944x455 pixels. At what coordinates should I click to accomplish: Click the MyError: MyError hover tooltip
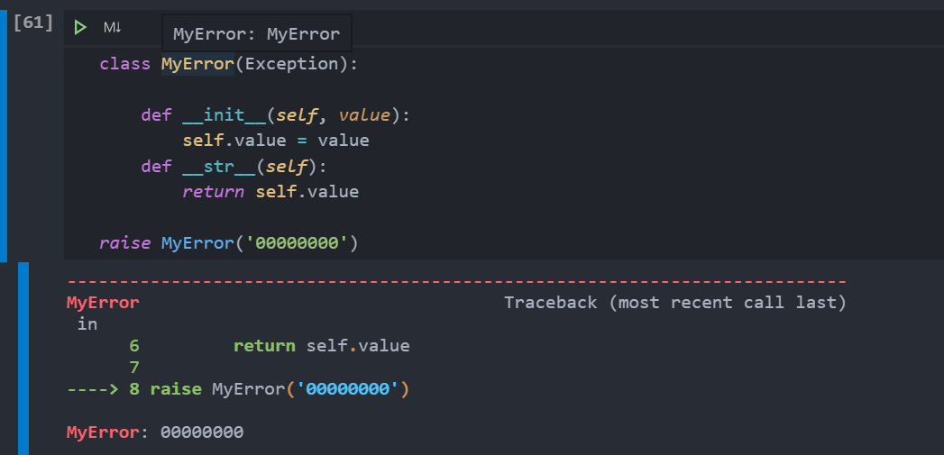pyautogui.click(x=256, y=33)
